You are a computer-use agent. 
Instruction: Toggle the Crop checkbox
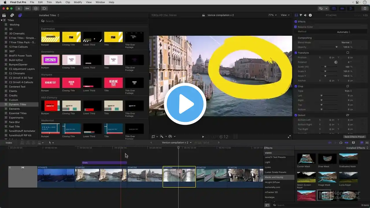pyautogui.click(x=296, y=86)
